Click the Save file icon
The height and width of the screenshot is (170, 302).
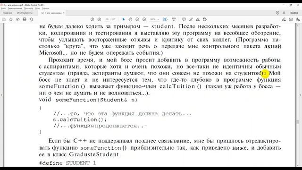tap(4, 19)
